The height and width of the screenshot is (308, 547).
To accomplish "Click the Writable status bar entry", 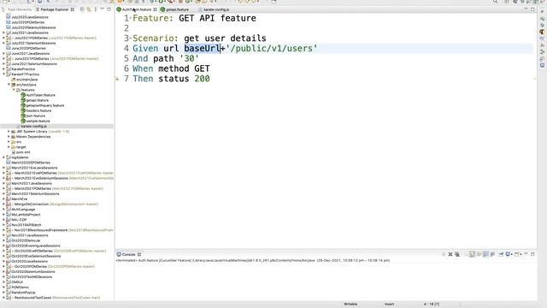I will (350, 305).
